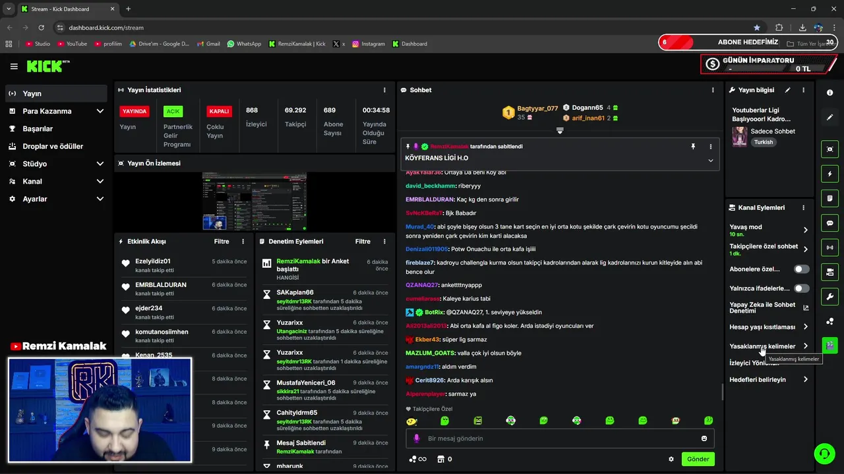Open the WhatsApp bookmark

point(244,44)
